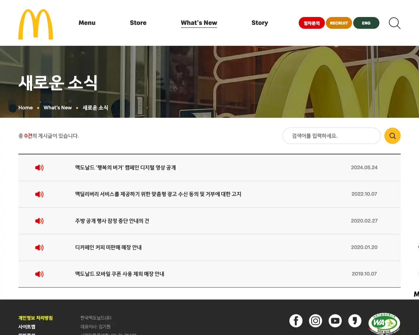
Task: Open post 디카페인 커피 미판매 매장 안내
Action: pos(108,248)
